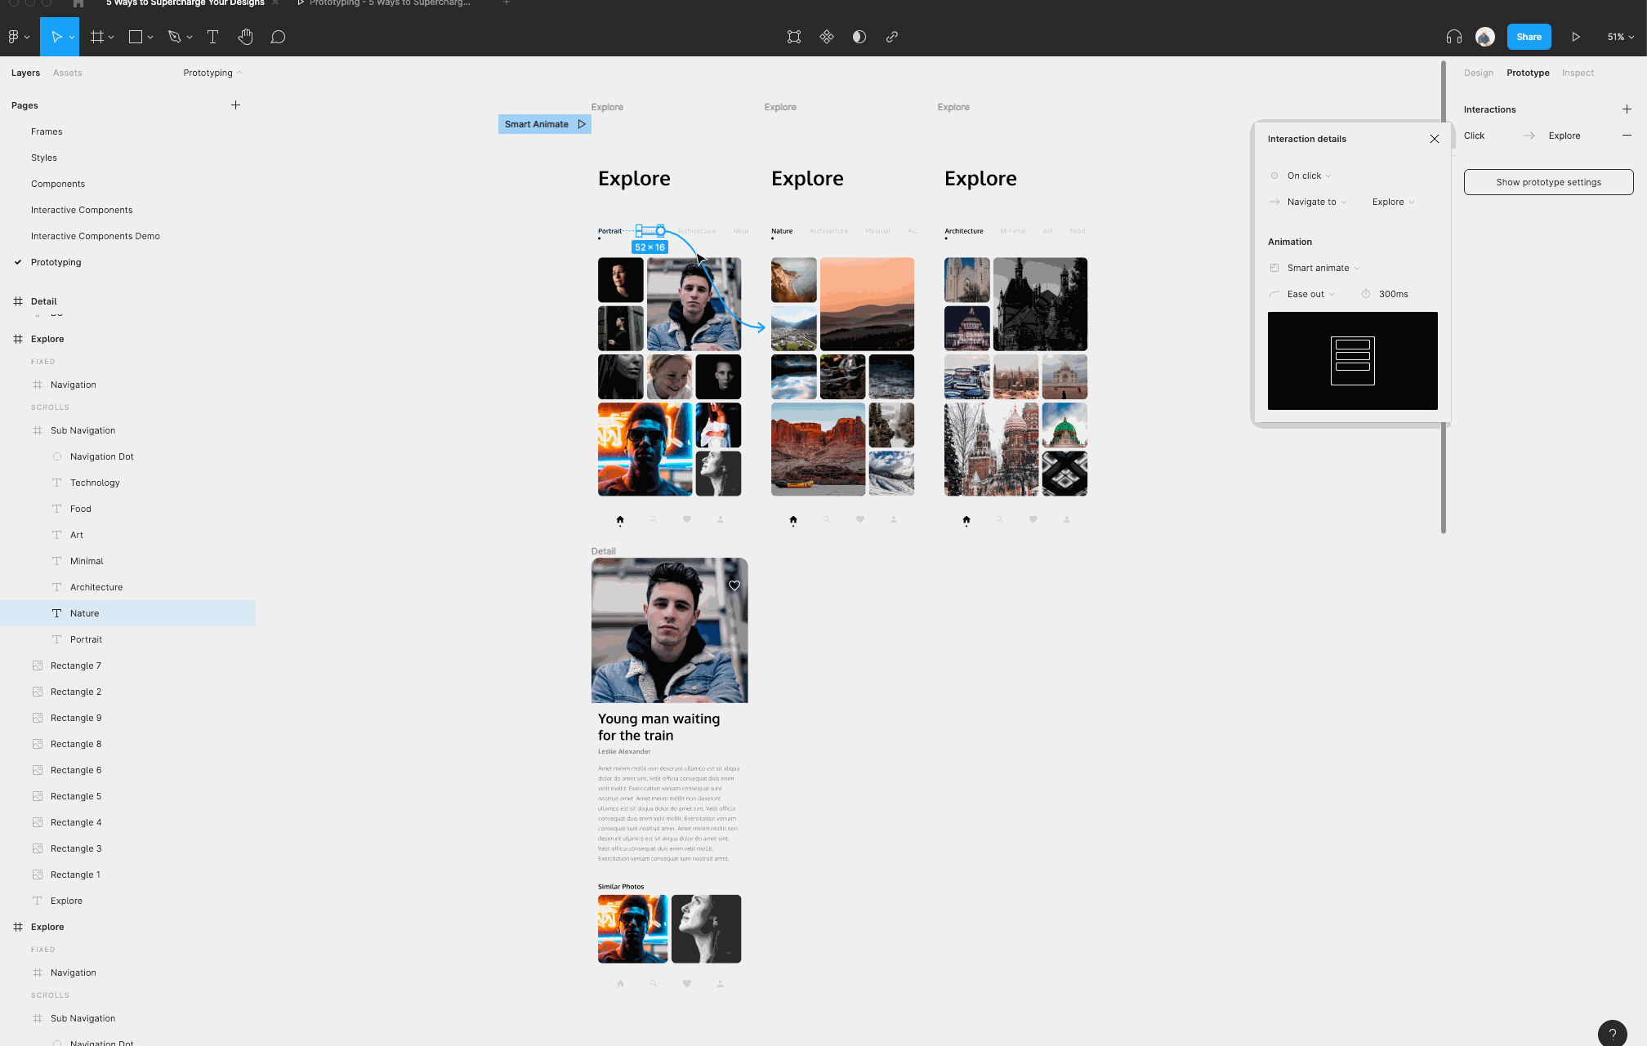The height and width of the screenshot is (1046, 1647).
Task: Open the Frame tool options dropdown arrow
Action: [111, 37]
